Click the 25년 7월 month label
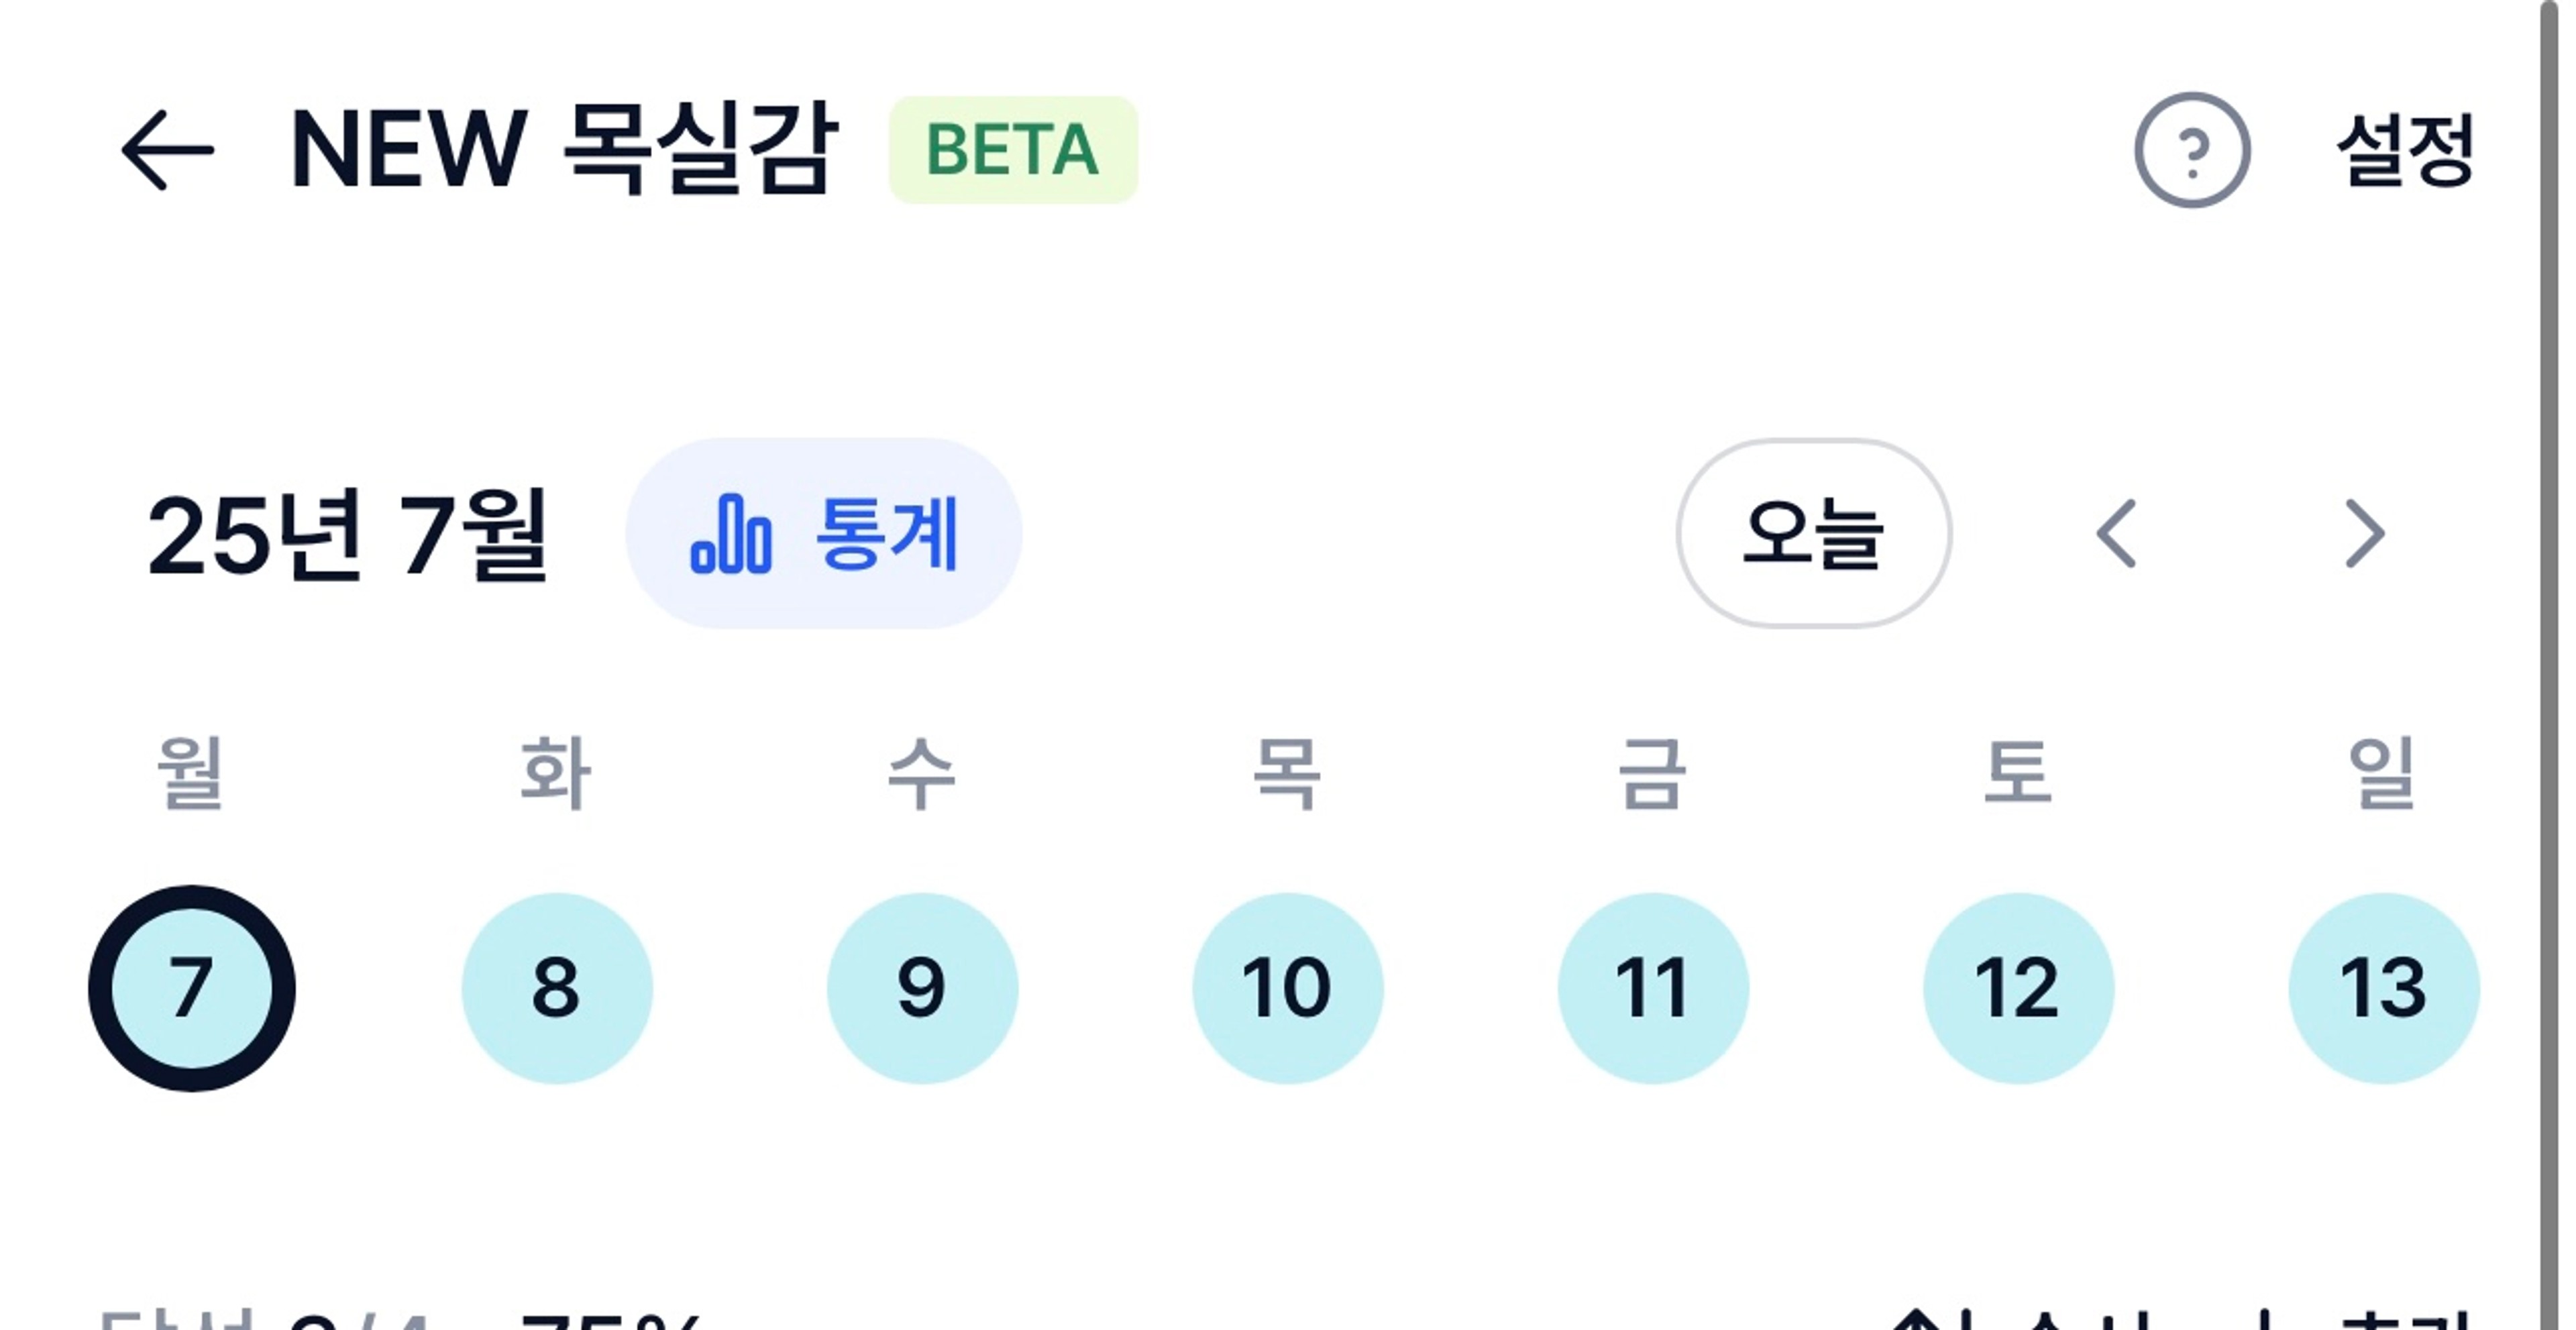 (347, 534)
